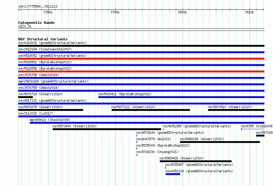Select nsv6785 Kidd2008 label

coord(257,126)
